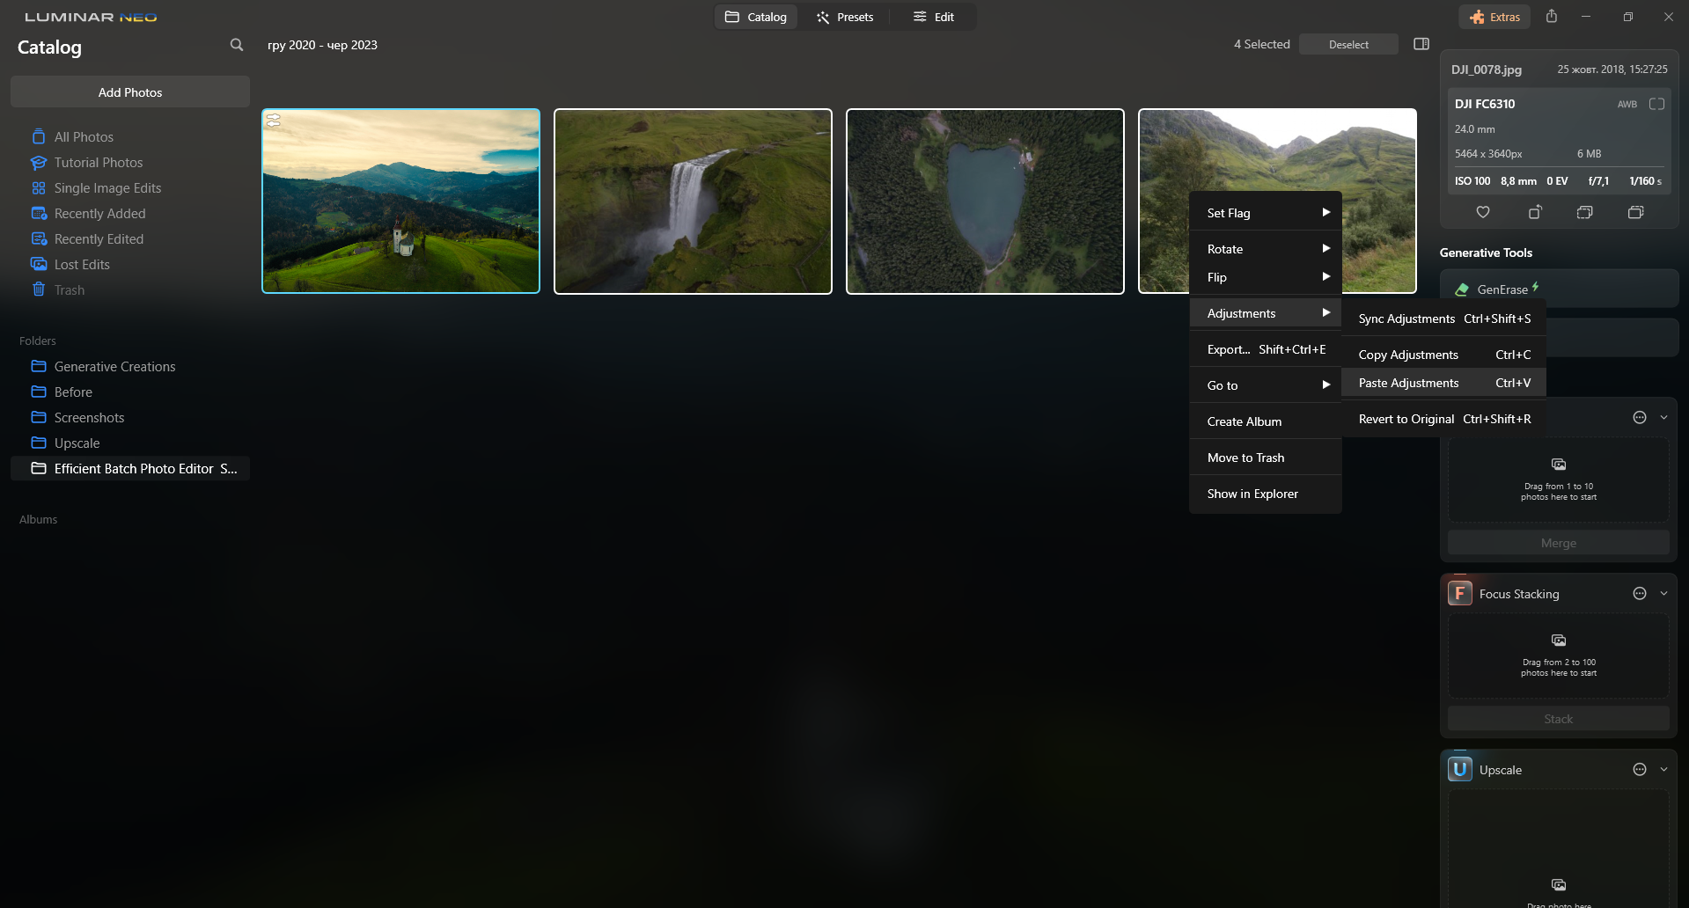The image size is (1689, 908).
Task: Choose Create Album in context menu
Action: click(x=1266, y=421)
